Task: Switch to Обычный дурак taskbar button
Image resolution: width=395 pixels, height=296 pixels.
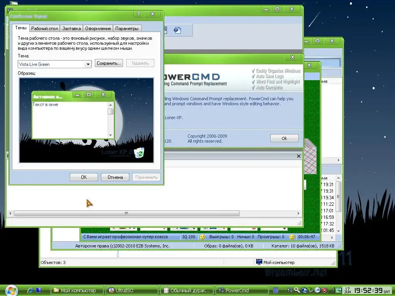Action: (187, 290)
